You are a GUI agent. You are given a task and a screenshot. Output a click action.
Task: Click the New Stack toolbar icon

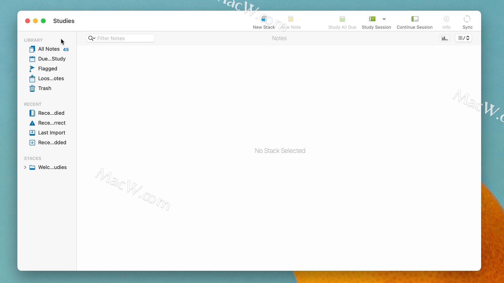[264, 19]
